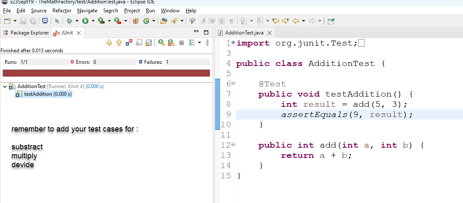The width and height of the screenshot is (463, 203).
Task: Maximize the JUnit view panel
Action: click(206, 32)
